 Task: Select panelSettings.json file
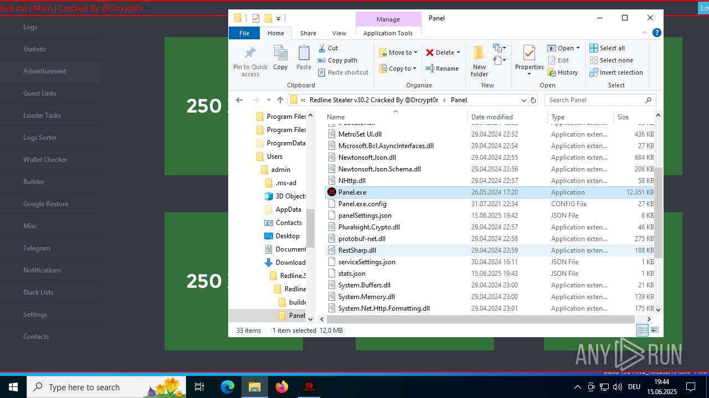[490, 216]
